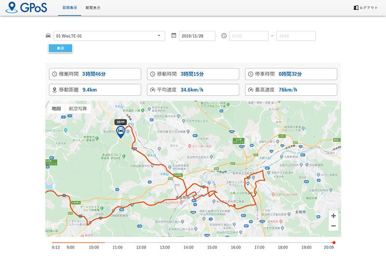Zoom out the map with minus button
Viewport: 386px width, 275px height.
(x=333, y=226)
